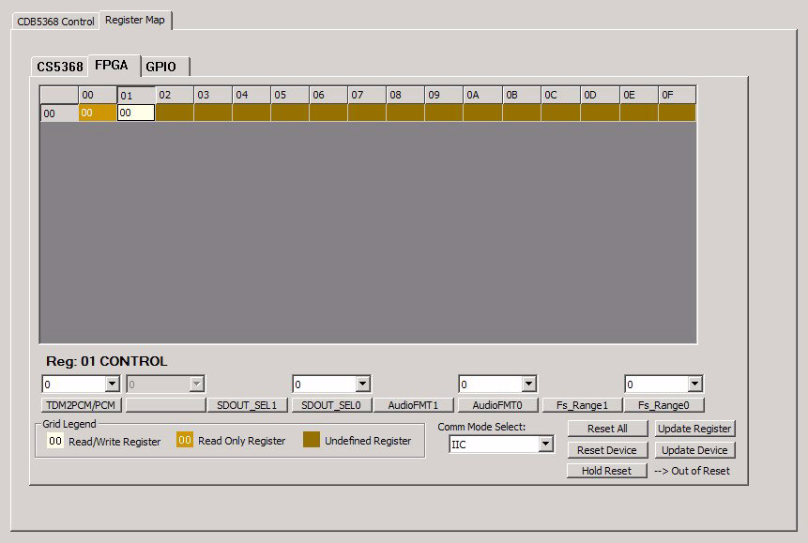Open the Comm Mode Select combo box
Image resolution: width=808 pixels, height=543 pixels.
tap(545, 445)
